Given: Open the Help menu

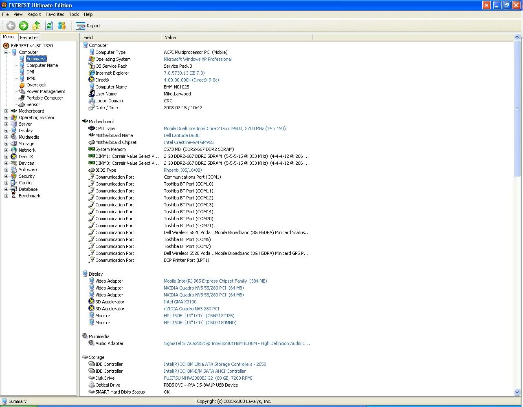Looking at the screenshot, I should point(88,14).
